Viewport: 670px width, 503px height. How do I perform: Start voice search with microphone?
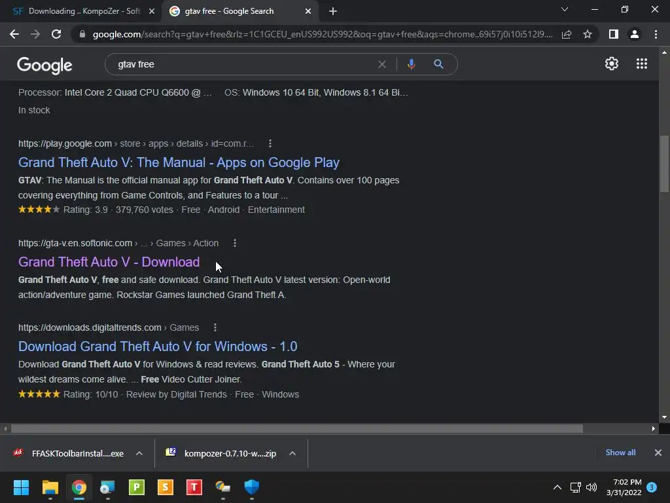point(411,64)
